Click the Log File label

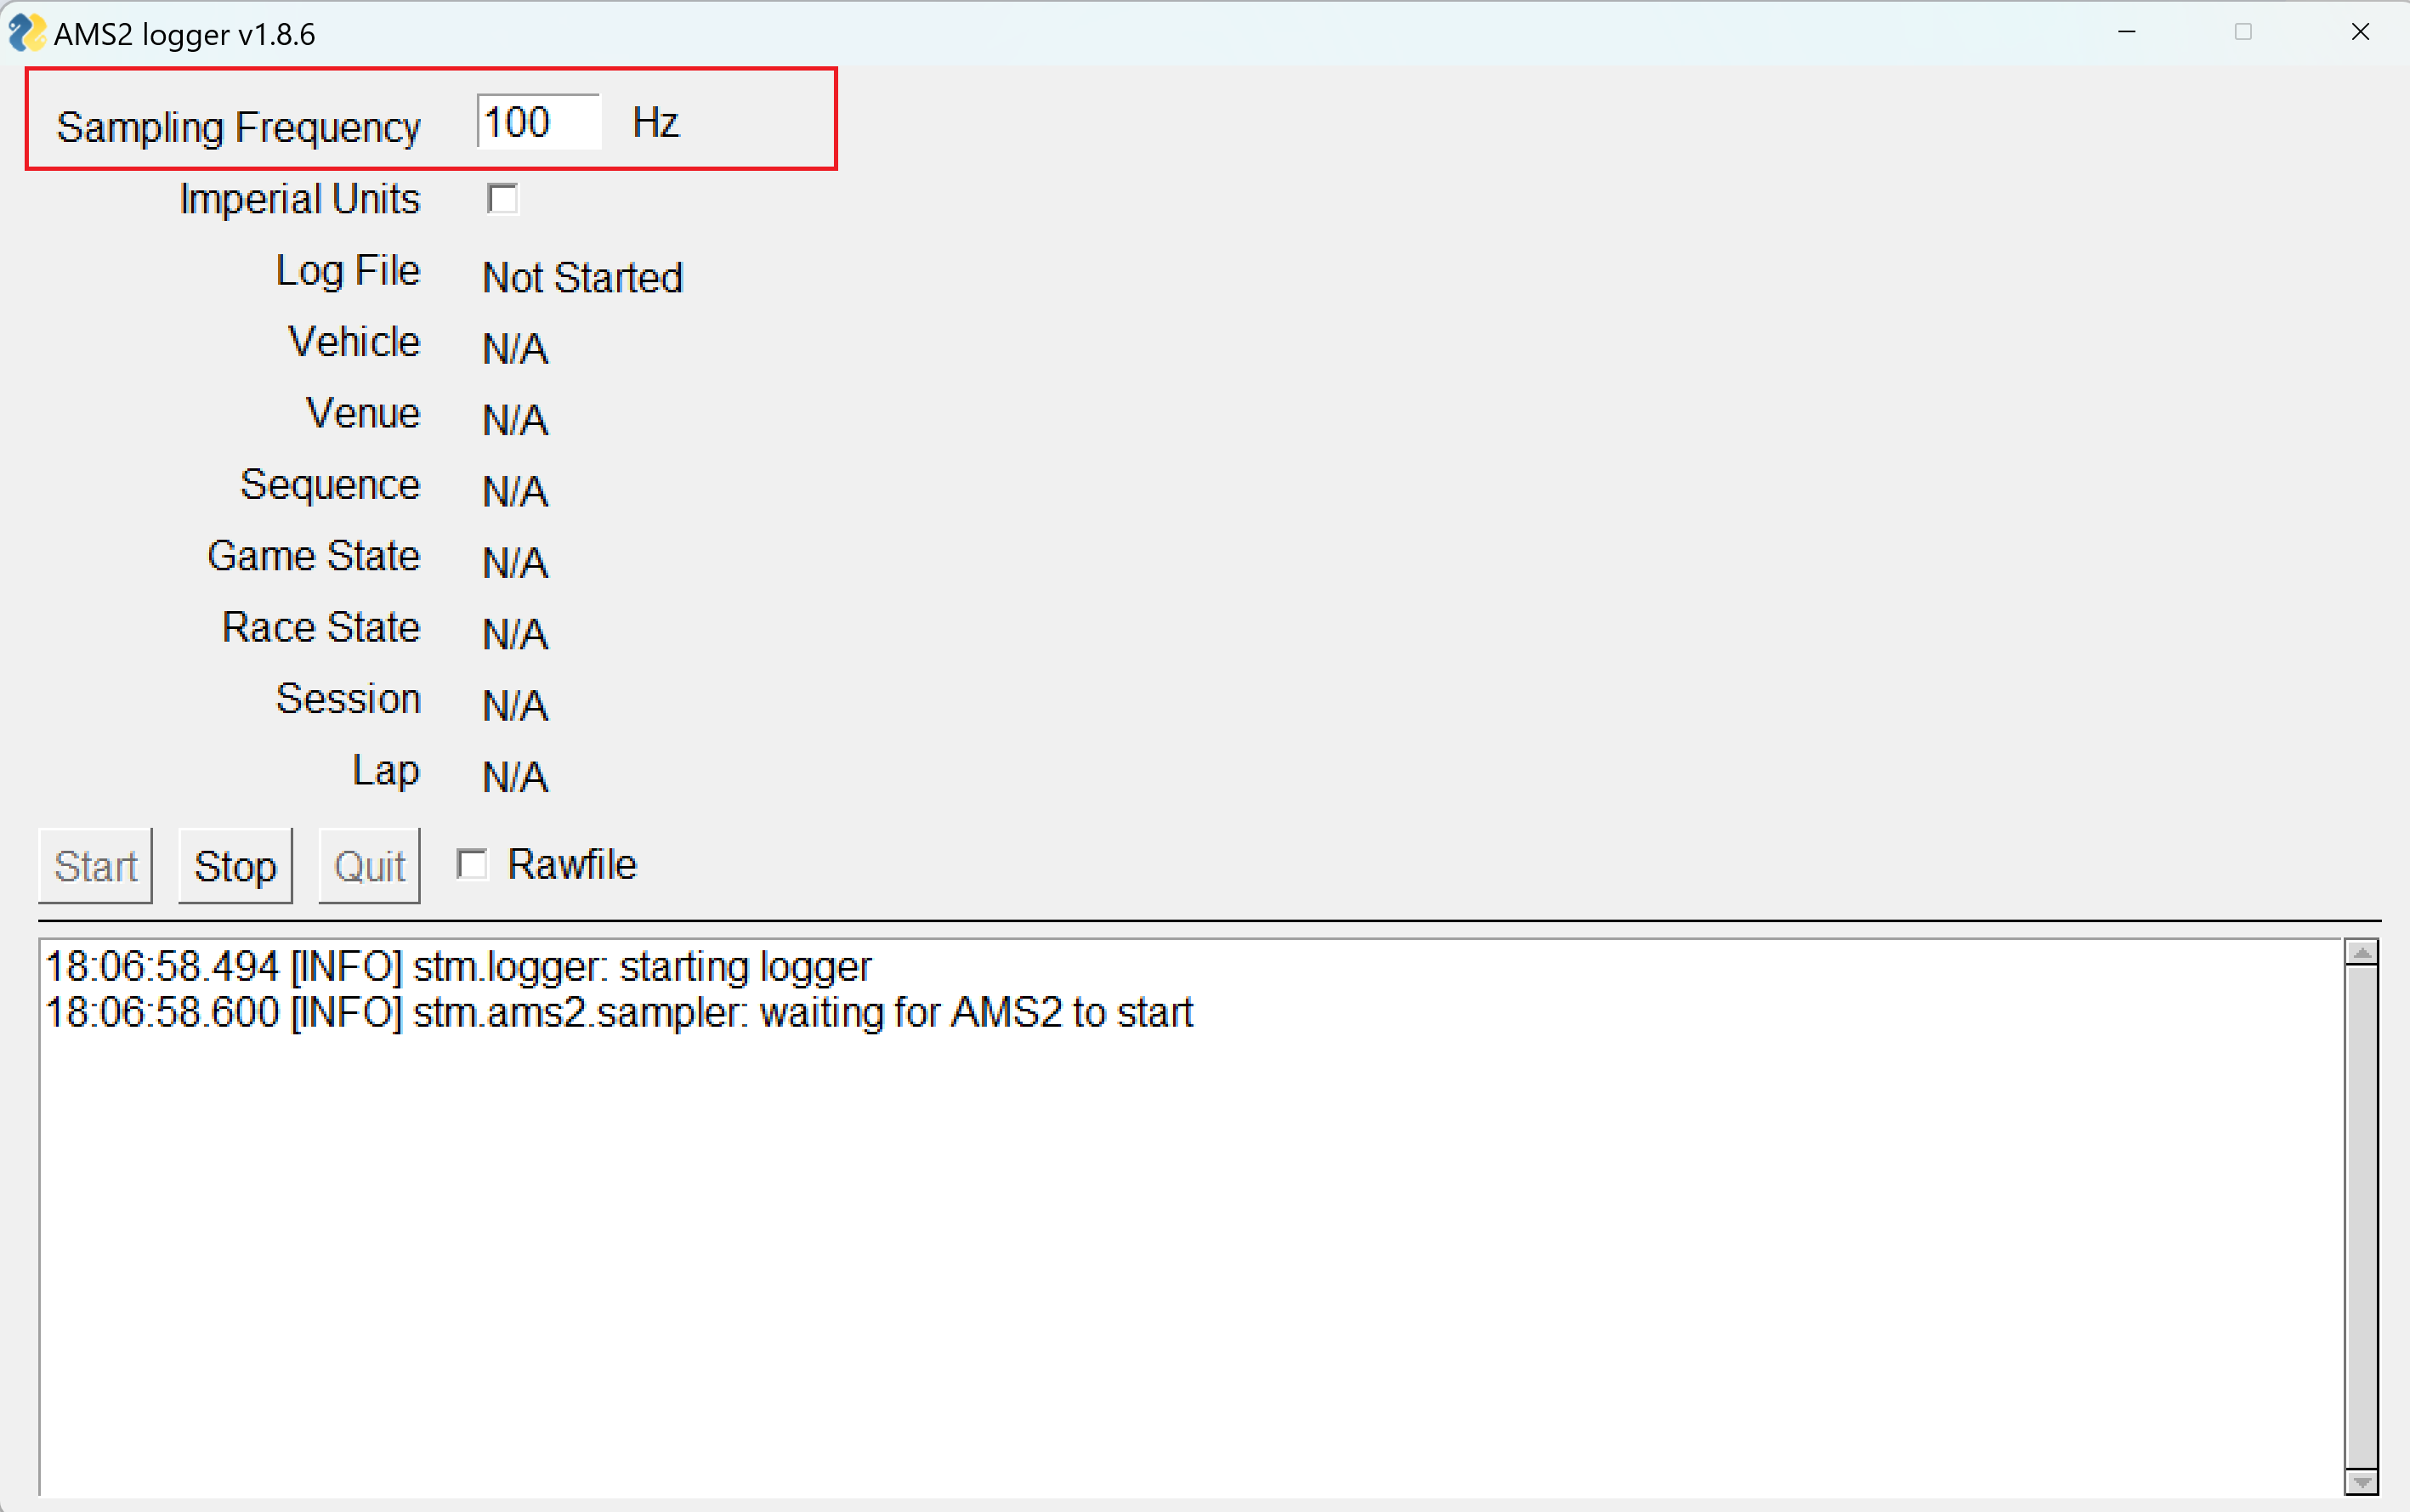[x=348, y=271]
